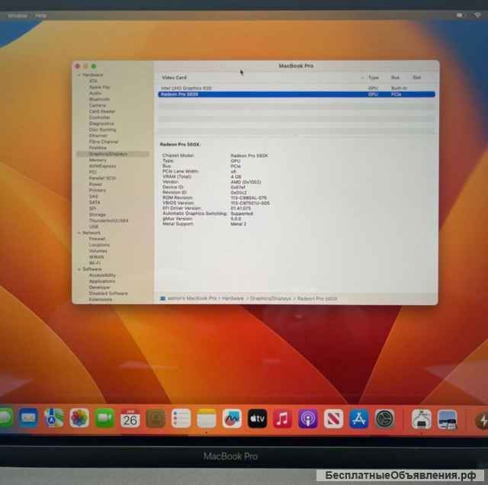Viewport: 488px width, 485px height.
Task: Open the Notes app in Dock
Action: click(207, 419)
